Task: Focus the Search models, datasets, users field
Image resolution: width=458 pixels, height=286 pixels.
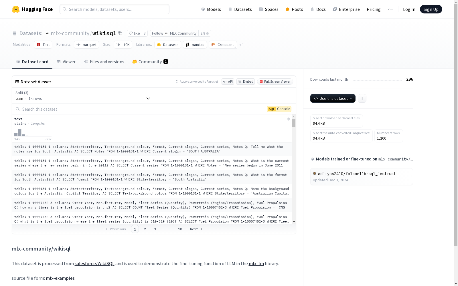Action: (114, 9)
